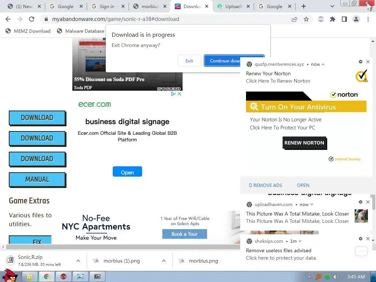
Task: Open the Extensions puzzle icon
Action: [333, 19]
